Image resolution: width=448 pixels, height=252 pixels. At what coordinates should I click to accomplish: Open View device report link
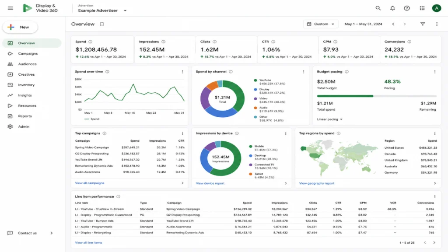coord(210,183)
